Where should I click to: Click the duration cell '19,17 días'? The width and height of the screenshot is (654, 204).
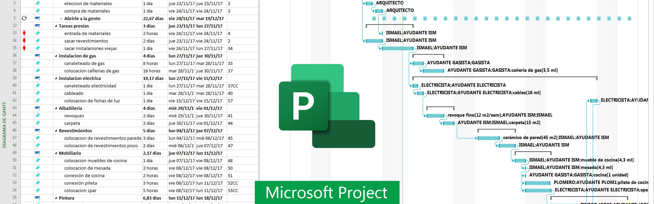click(153, 78)
